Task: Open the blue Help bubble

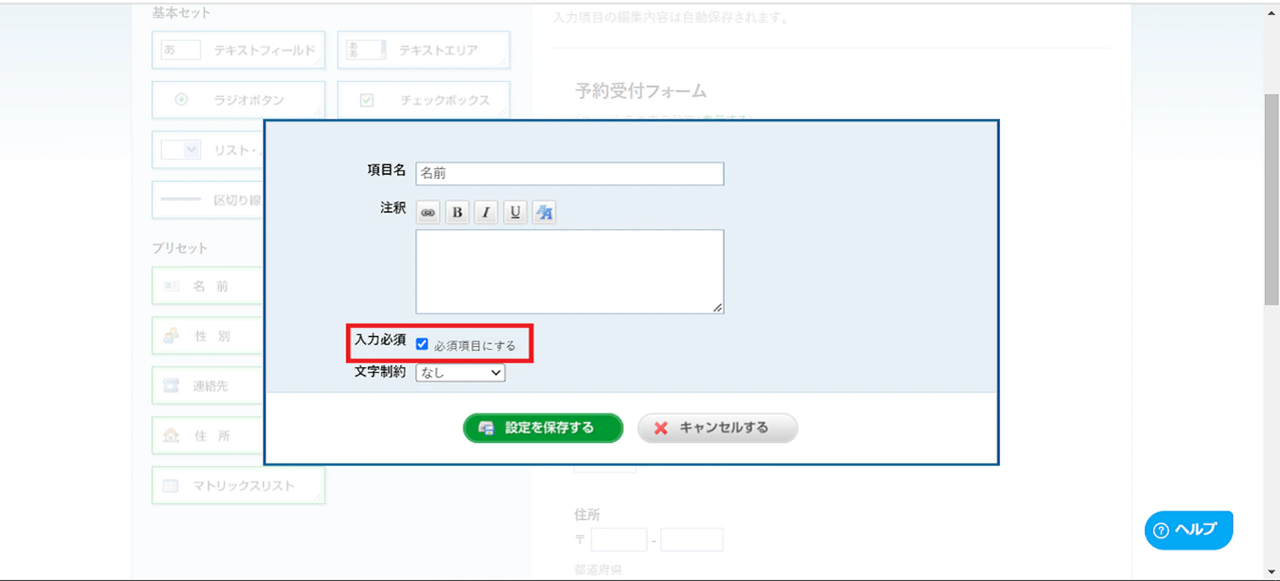Action: click(1188, 530)
